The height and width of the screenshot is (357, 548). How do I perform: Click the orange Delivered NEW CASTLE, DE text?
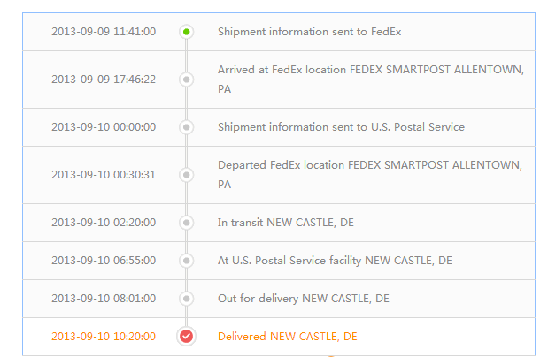pyautogui.click(x=288, y=337)
